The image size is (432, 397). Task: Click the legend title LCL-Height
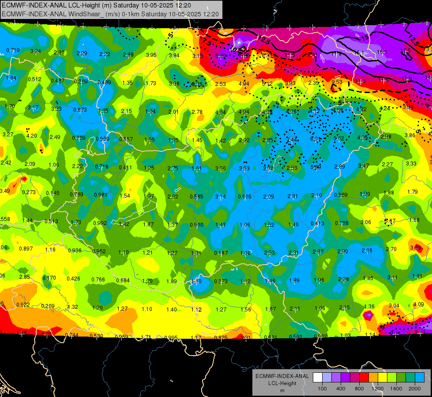(x=282, y=383)
